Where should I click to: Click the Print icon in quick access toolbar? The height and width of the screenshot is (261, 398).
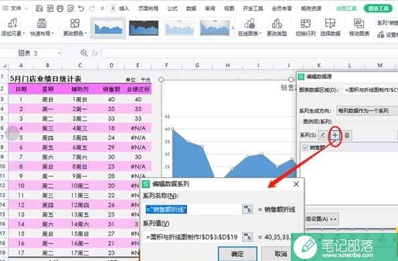(60, 9)
